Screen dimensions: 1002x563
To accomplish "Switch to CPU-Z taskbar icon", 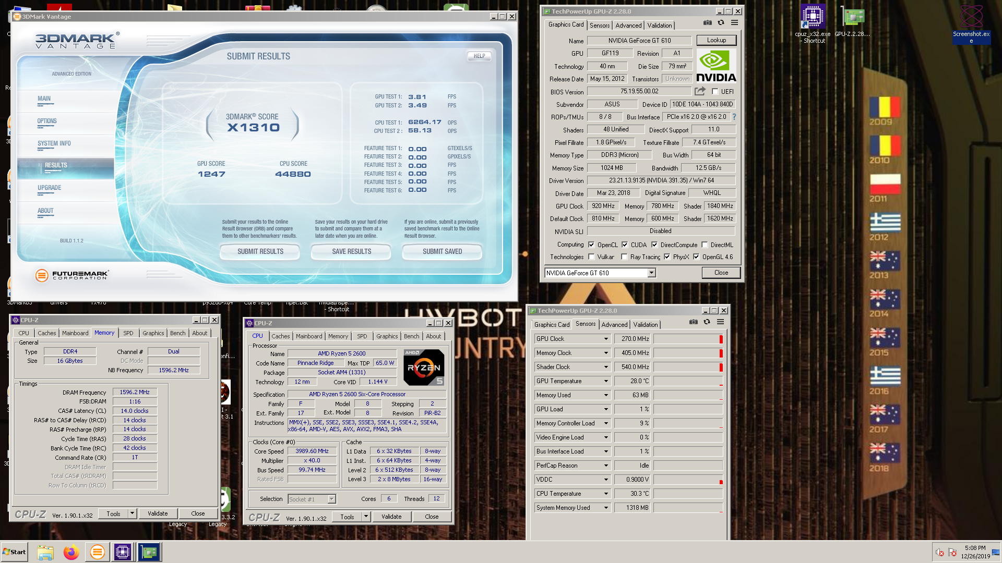I will coord(123,552).
